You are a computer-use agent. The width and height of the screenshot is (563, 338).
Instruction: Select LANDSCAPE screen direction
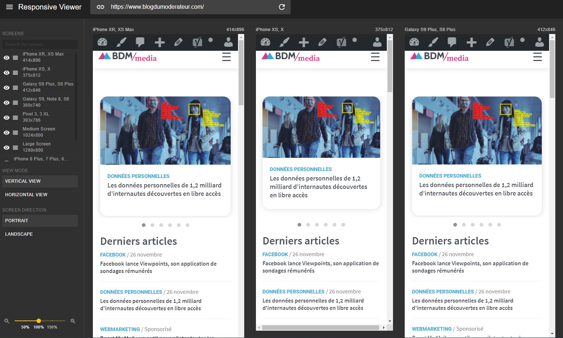tap(19, 234)
